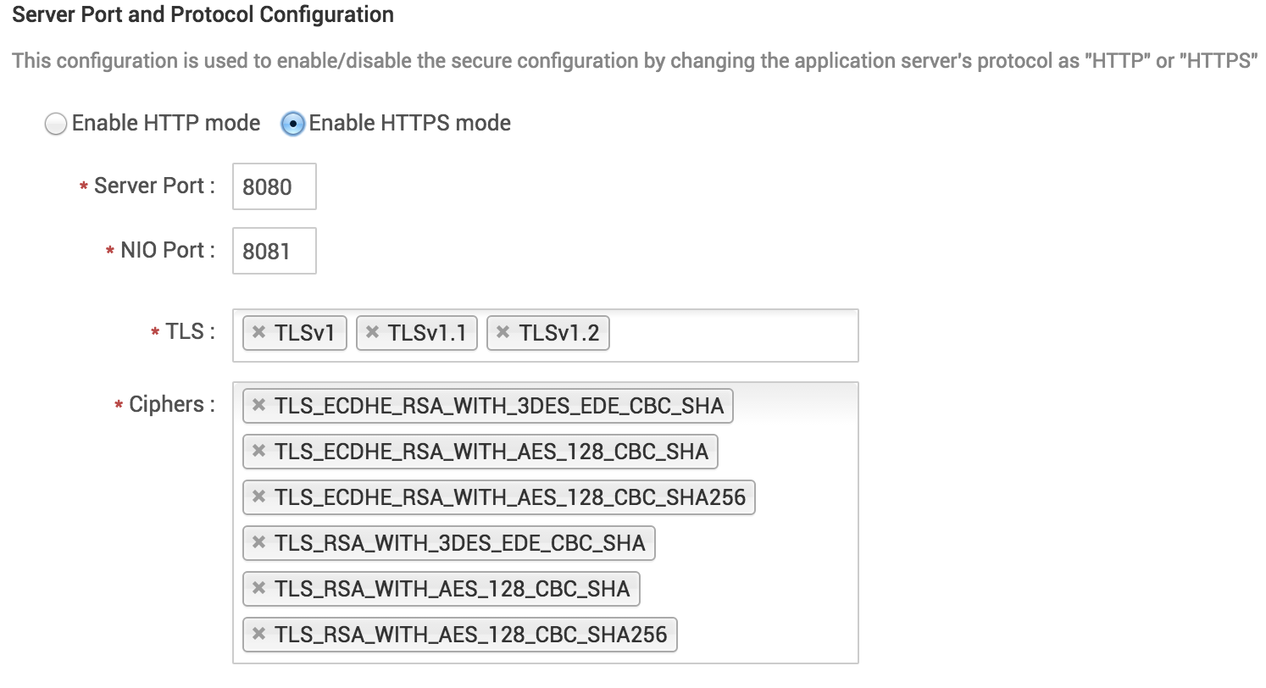Open the TLS versions multi-select box
This screenshot has width=1266, height=688.
click(x=729, y=335)
